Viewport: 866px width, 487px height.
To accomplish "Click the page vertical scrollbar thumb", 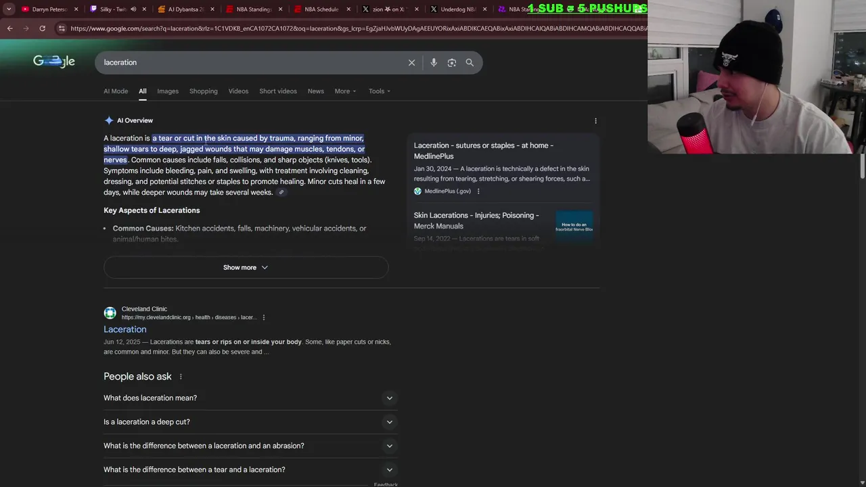I will [863, 167].
